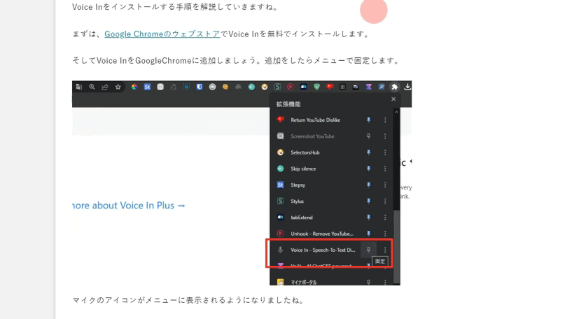
Task: Click the bookmark star icon
Action: 118,87
